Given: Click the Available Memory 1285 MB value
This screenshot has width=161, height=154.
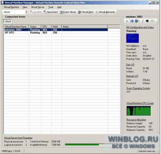Looking at the screenshot, I should pyautogui.click(x=56, y=145).
